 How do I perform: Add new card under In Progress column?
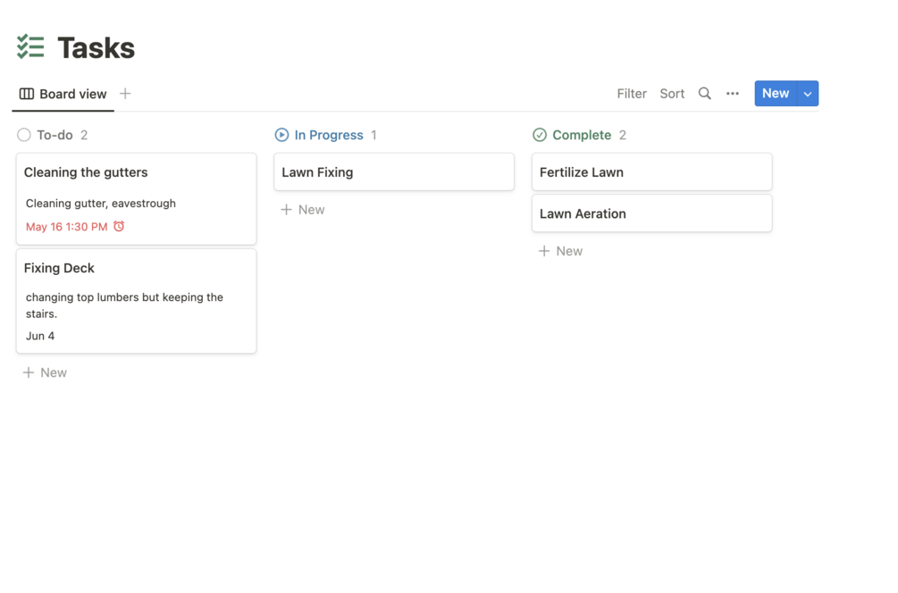click(x=303, y=210)
